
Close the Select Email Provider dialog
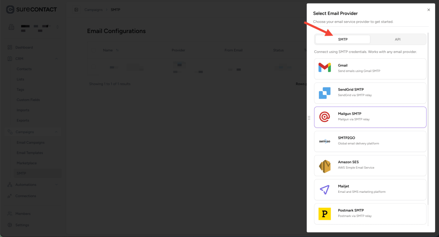[x=428, y=9]
